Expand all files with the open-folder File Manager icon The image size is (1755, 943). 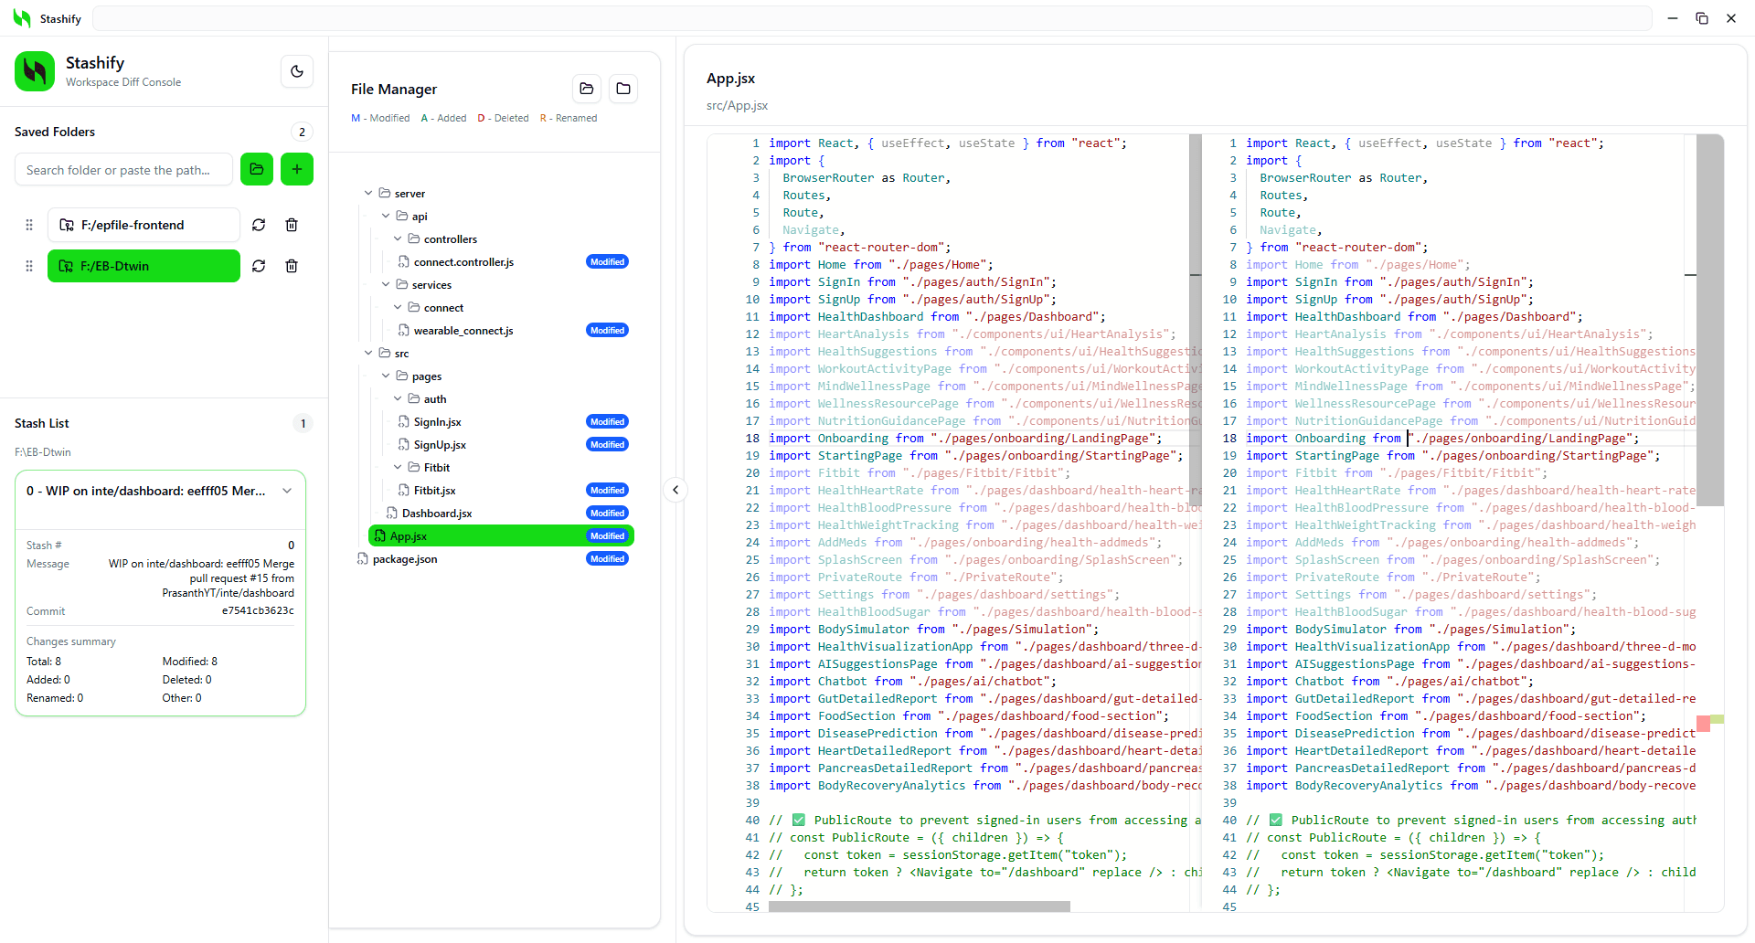pyautogui.click(x=586, y=88)
